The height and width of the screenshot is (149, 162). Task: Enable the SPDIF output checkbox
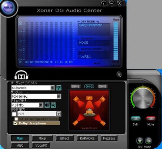coord(14,114)
